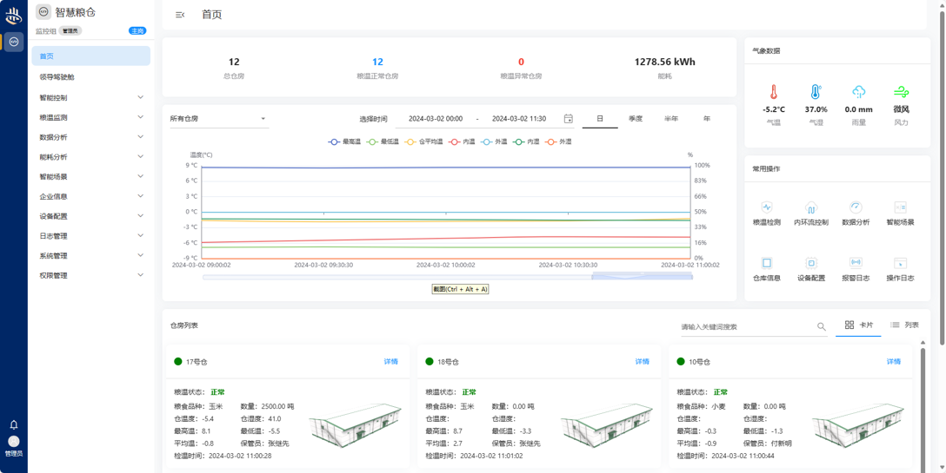The image size is (946, 473).
Task: Open the date range calendar icon
Action: [568, 119]
